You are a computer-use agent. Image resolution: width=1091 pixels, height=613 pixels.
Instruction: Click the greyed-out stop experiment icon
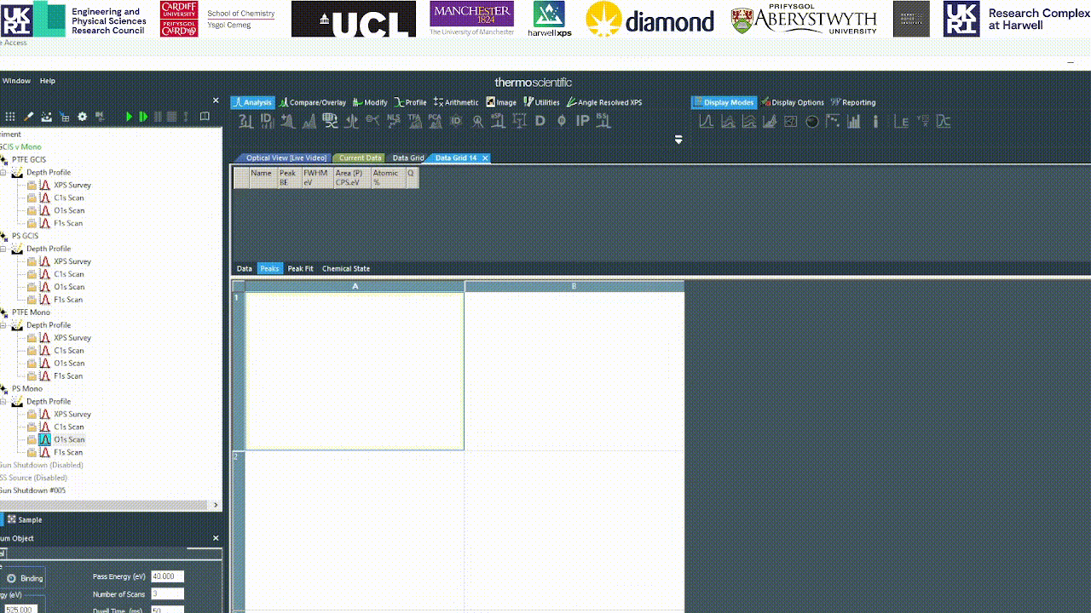[171, 117]
